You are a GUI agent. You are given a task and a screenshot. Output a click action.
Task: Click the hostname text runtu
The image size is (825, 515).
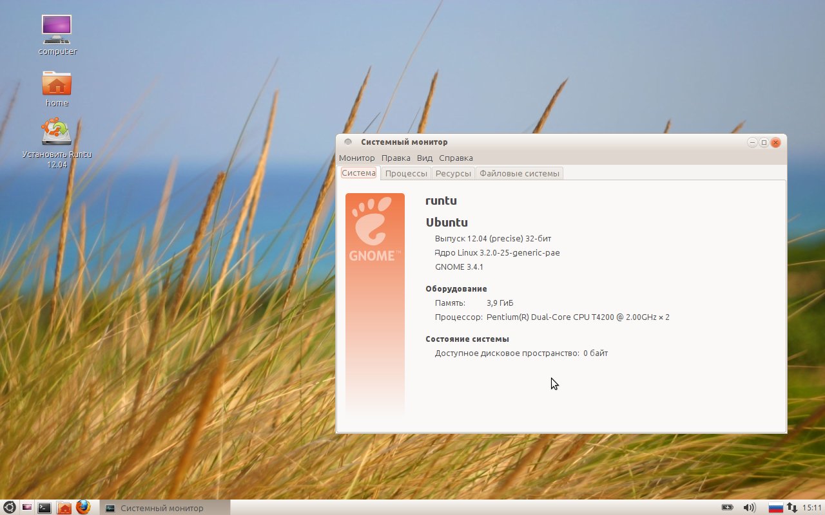tap(441, 201)
